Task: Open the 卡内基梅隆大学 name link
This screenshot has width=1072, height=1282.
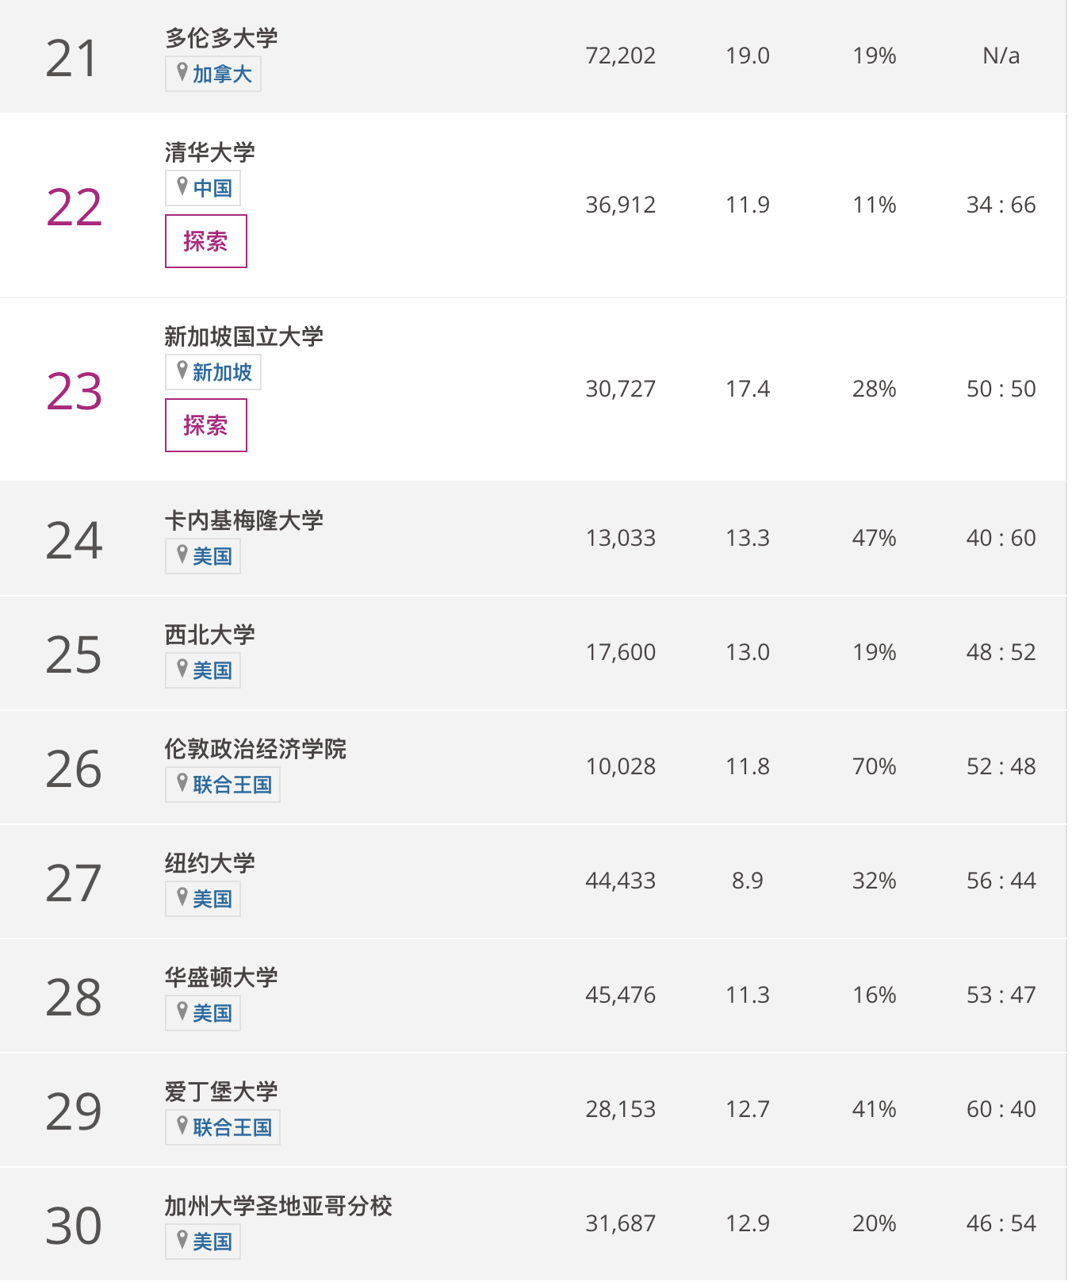Action: [244, 520]
